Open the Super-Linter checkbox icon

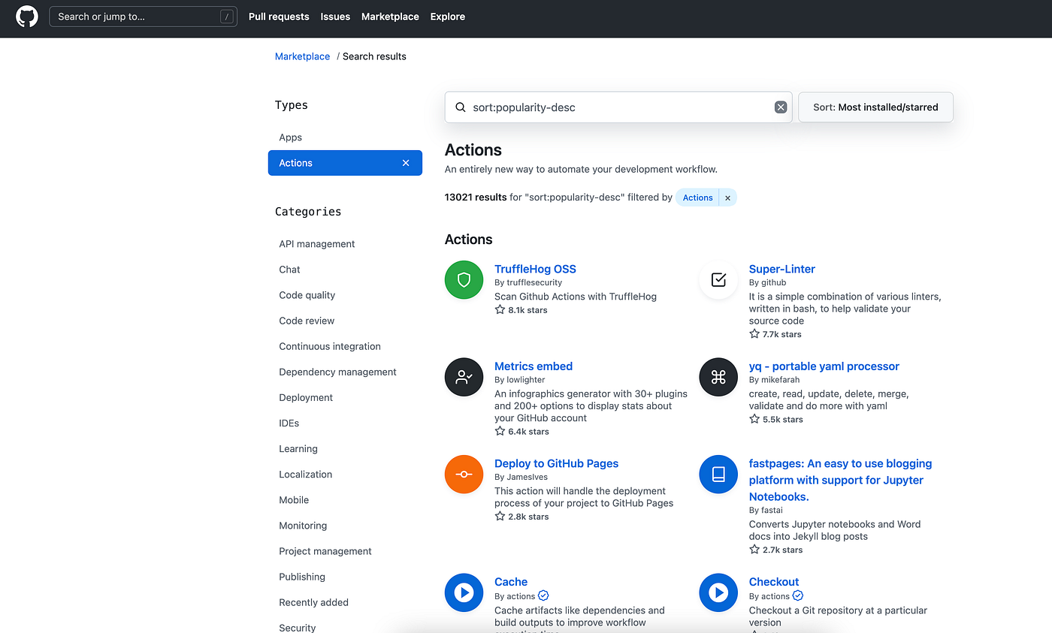(718, 280)
